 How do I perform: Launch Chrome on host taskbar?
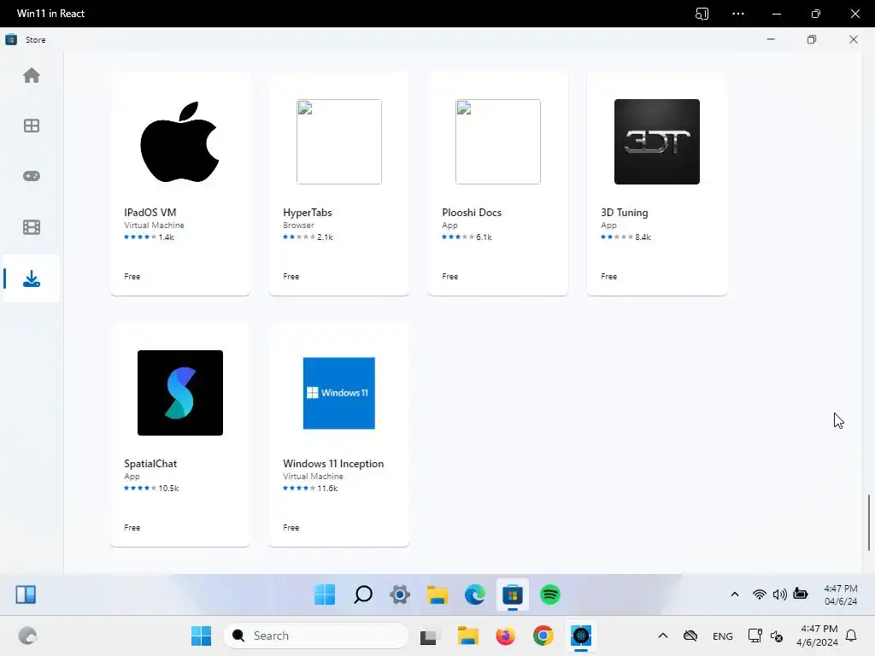(x=543, y=635)
